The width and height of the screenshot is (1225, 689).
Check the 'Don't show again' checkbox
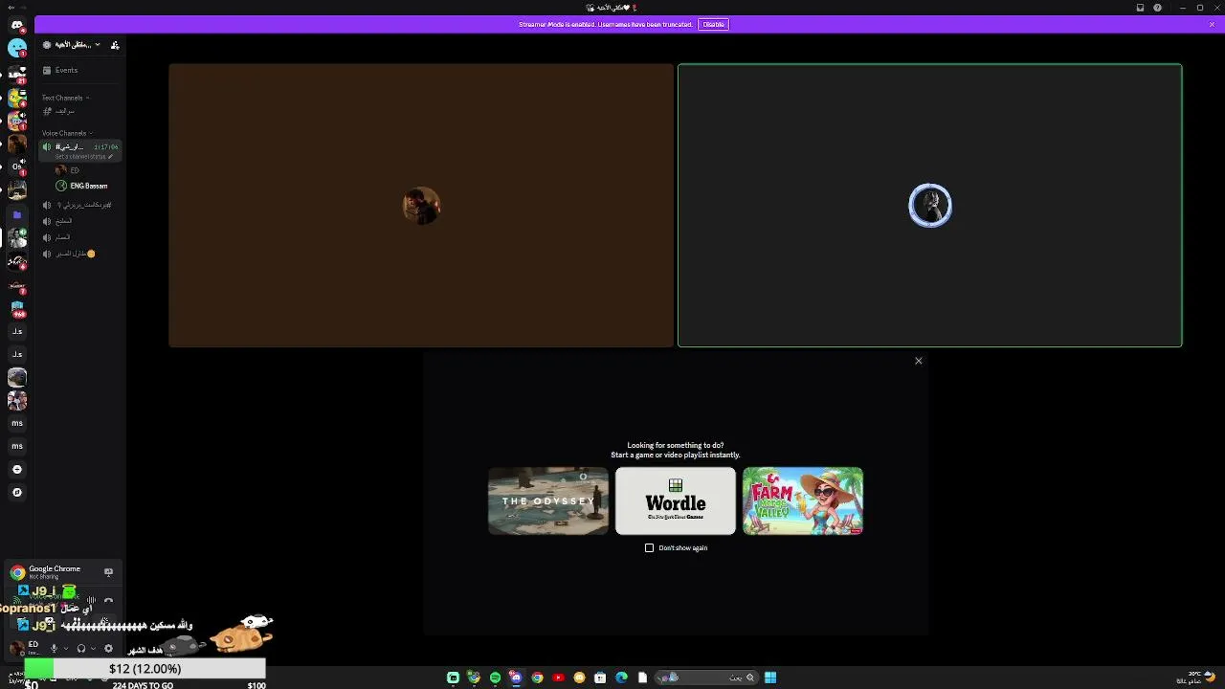649,547
